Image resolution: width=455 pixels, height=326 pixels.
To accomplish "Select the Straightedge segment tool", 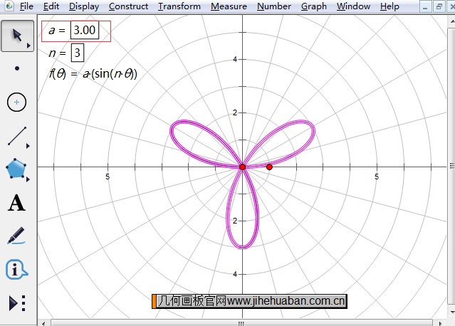I will (x=17, y=136).
